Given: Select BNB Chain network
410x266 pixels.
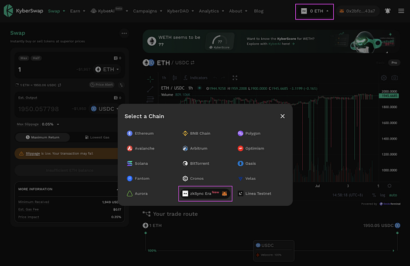Looking at the screenshot, I should coord(196,134).
